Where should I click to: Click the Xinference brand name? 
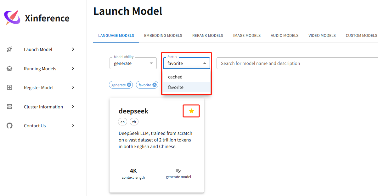pyautogui.click(x=47, y=18)
